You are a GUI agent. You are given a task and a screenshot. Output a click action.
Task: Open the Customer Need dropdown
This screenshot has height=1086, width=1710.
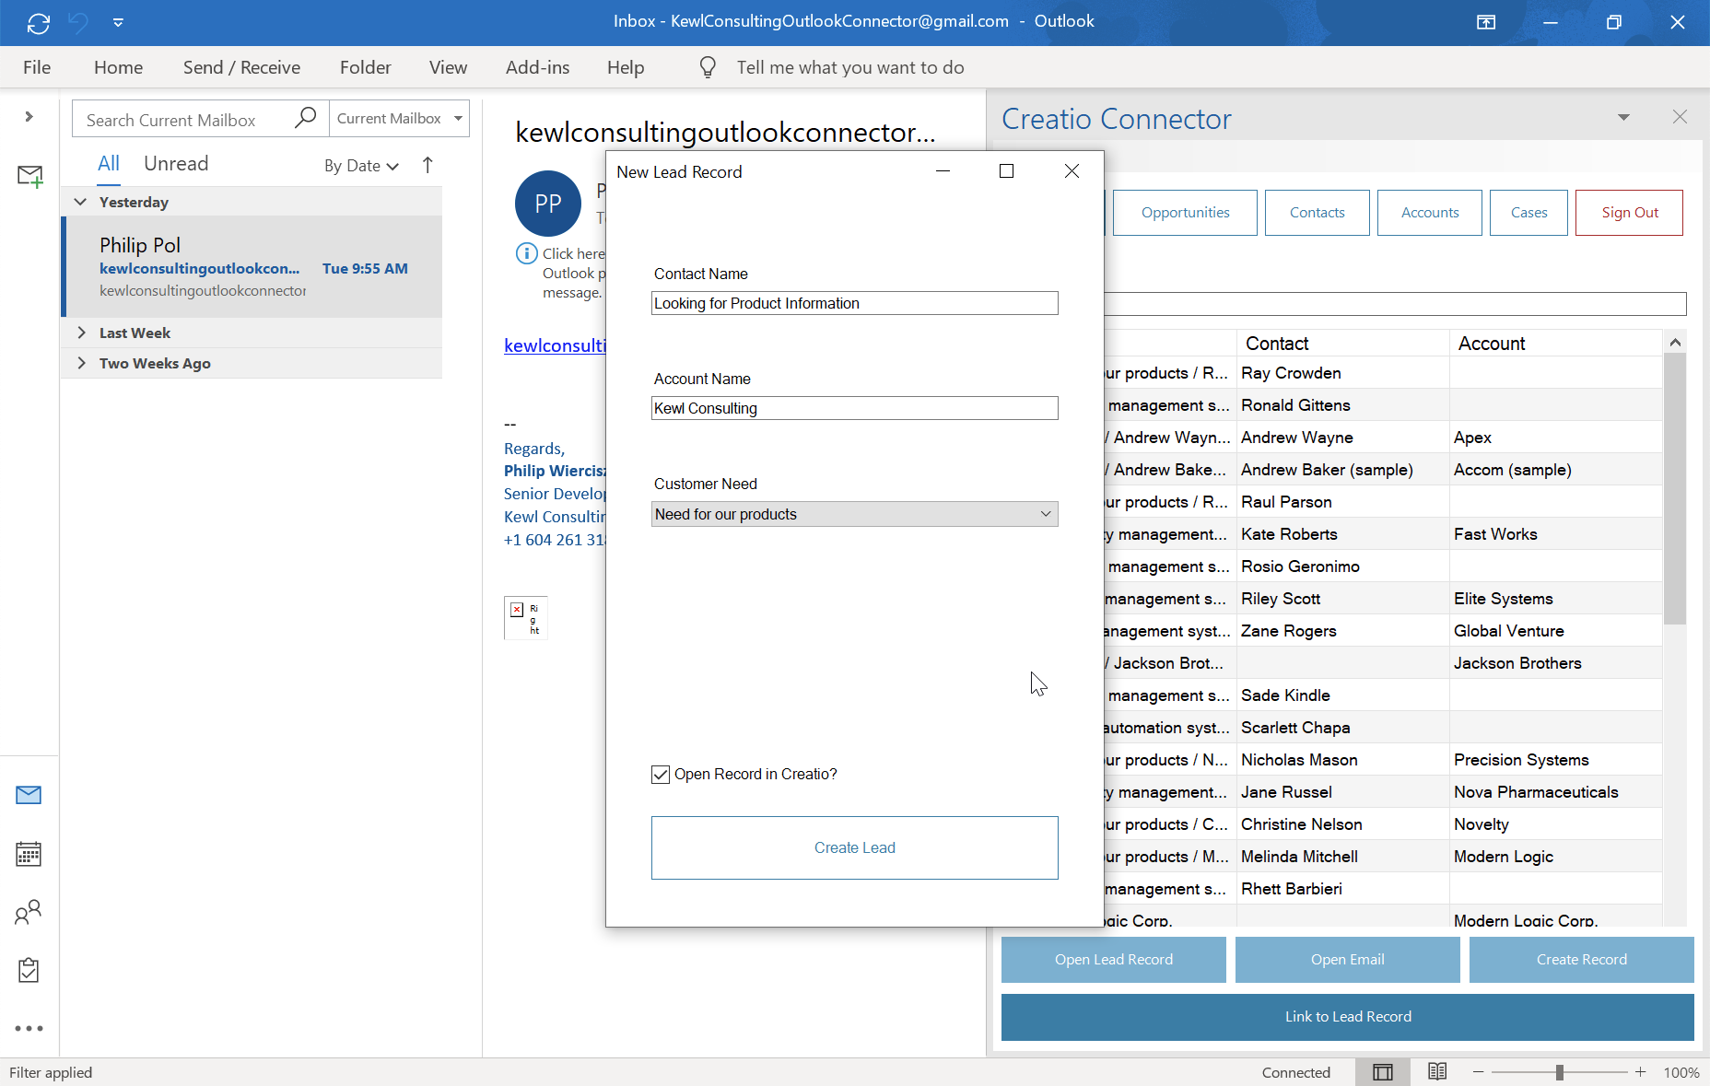coord(1043,514)
